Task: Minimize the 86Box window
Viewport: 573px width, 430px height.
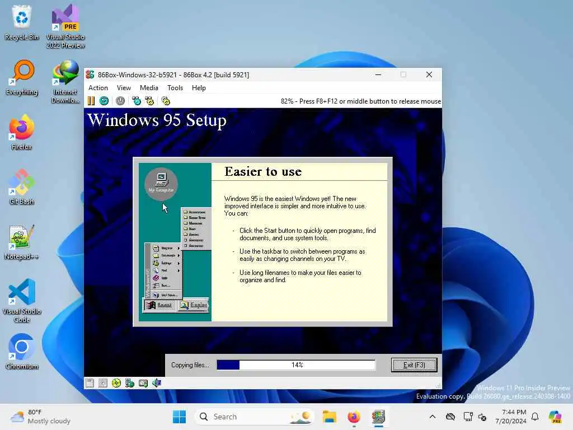Action: [378, 74]
